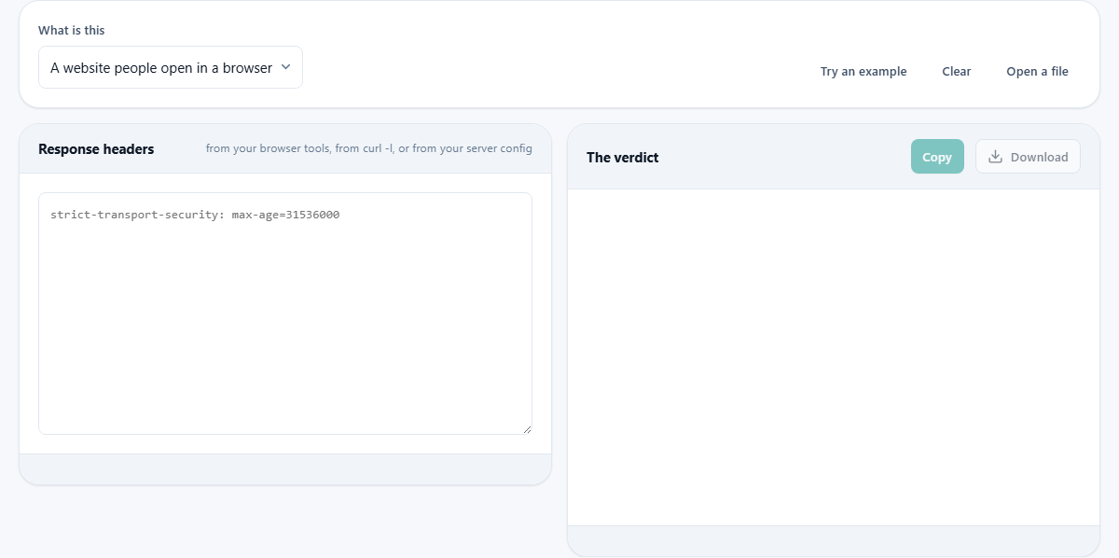Click the curl -I hint text

click(x=369, y=148)
